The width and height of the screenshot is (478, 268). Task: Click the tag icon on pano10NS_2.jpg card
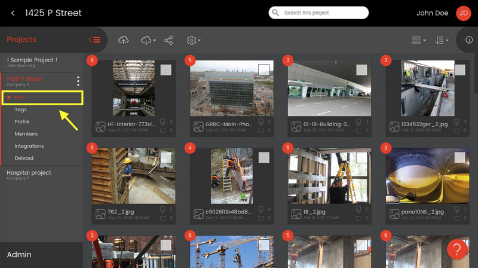click(x=456, y=210)
